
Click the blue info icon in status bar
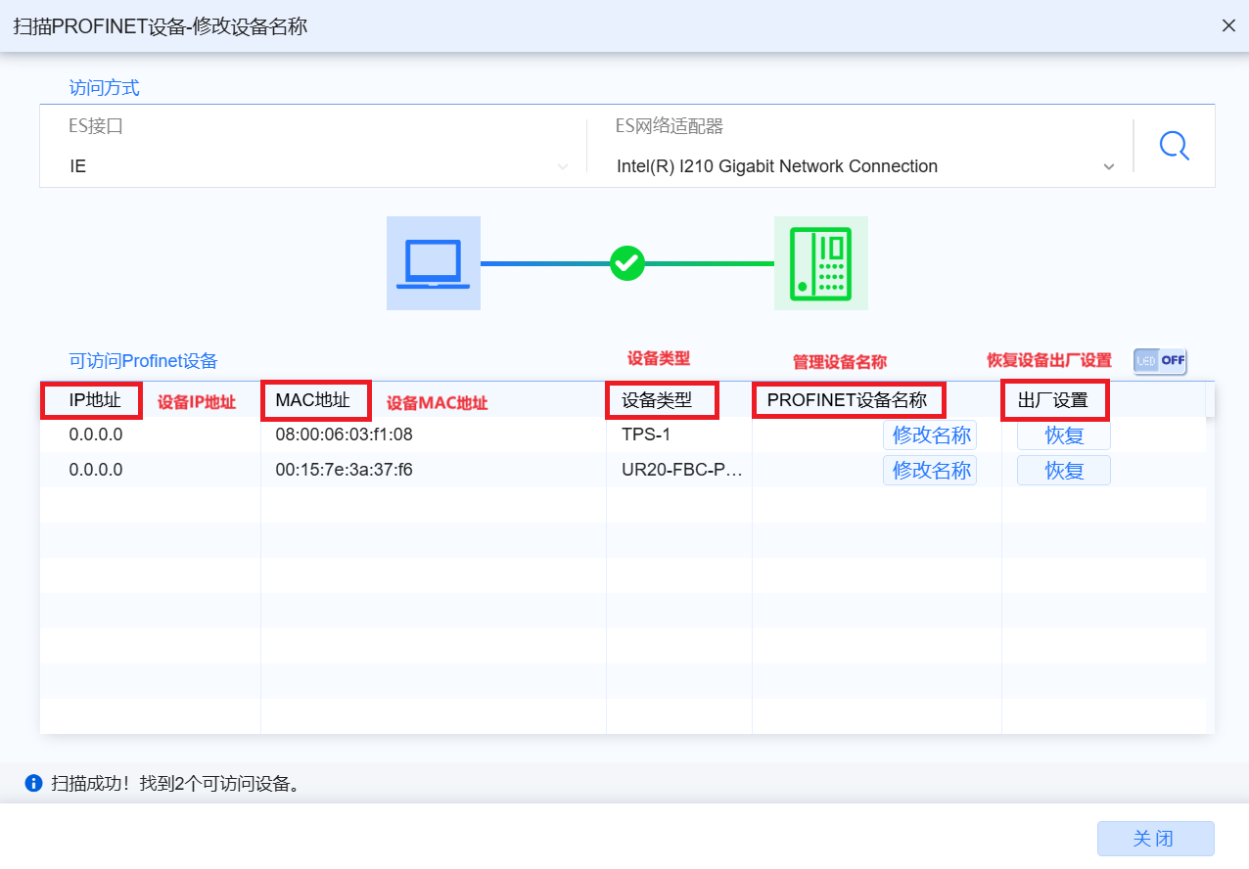(x=33, y=783)
